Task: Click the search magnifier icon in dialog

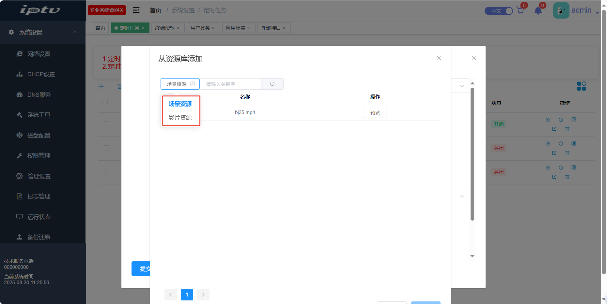Action: coord(272,84)
